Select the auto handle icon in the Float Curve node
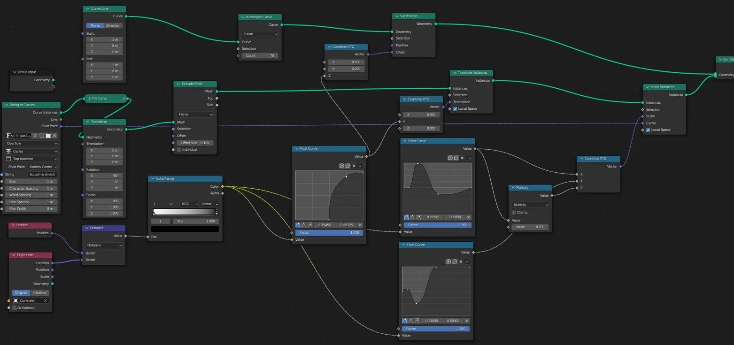Screen dimensions: 734x345 click(x=299, y=225)
